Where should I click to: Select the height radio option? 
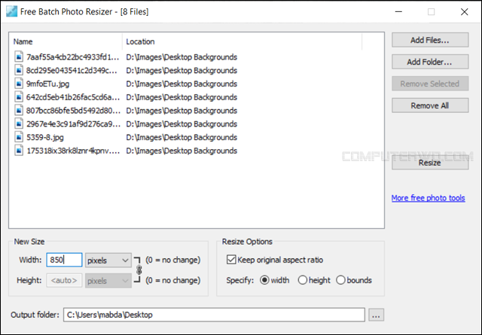click(303, 280)
